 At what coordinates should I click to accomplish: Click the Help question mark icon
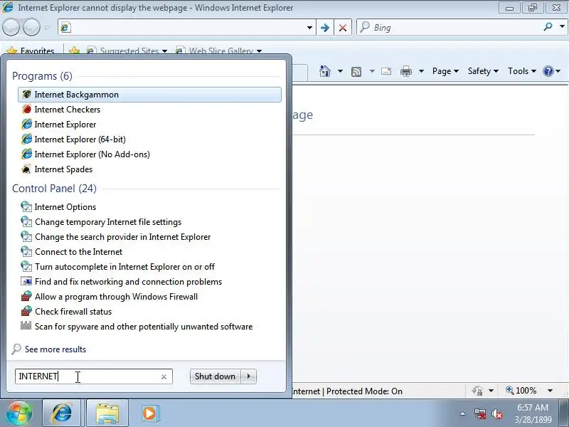pyautogui.click(x=548, y=71)
